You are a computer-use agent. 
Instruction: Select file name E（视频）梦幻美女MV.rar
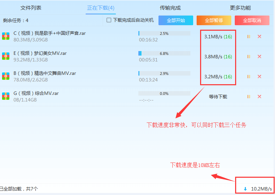(40, 53)
